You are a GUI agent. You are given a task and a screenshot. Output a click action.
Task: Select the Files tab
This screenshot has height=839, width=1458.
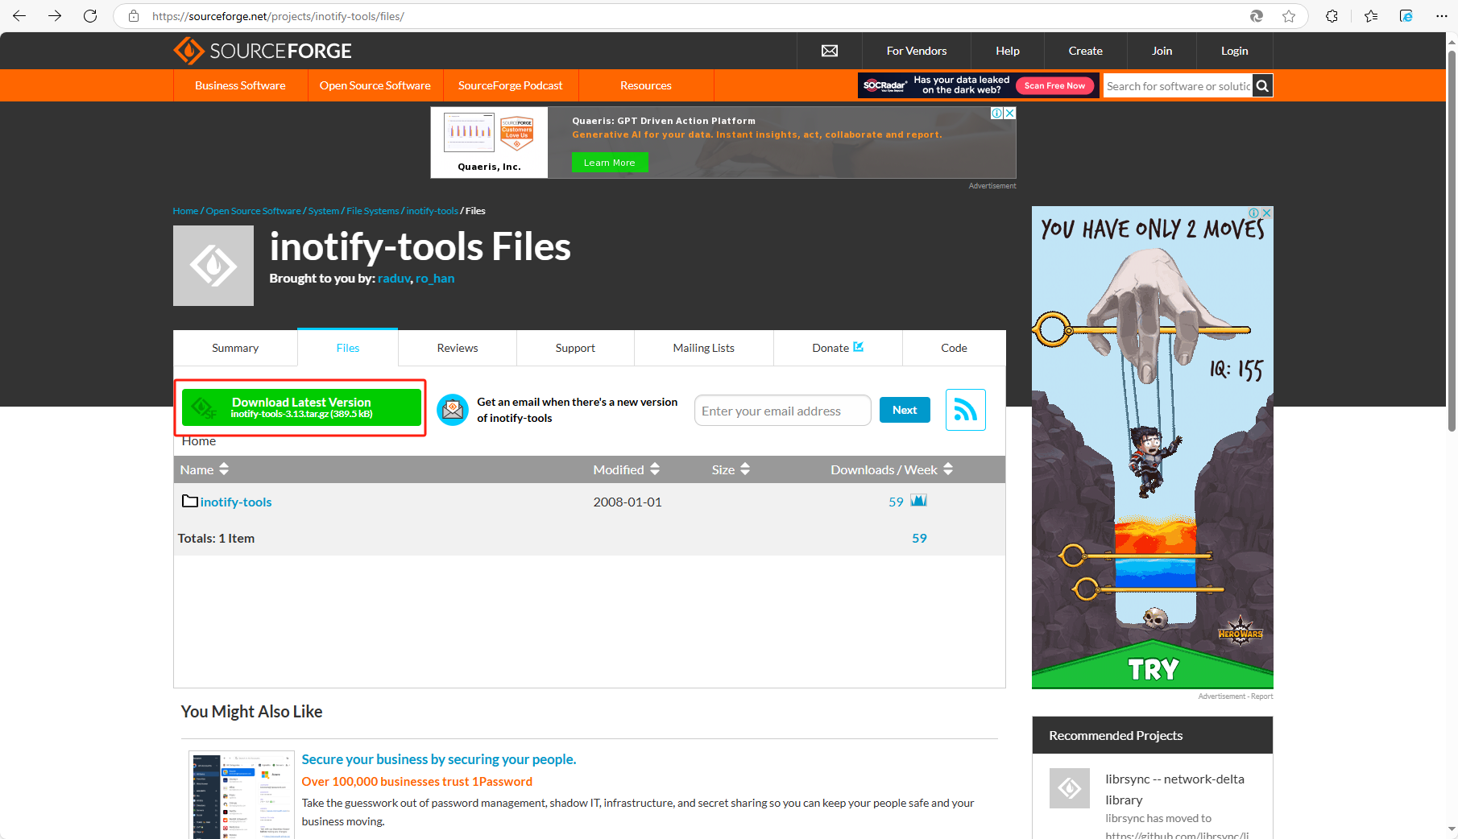348,348
